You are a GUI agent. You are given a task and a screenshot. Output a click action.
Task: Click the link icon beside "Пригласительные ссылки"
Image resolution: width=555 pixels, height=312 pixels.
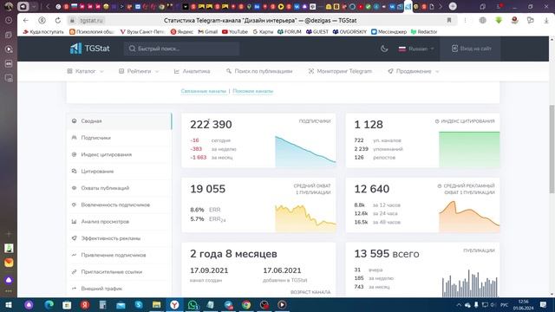pyautogui.click(x=74, y=271)
